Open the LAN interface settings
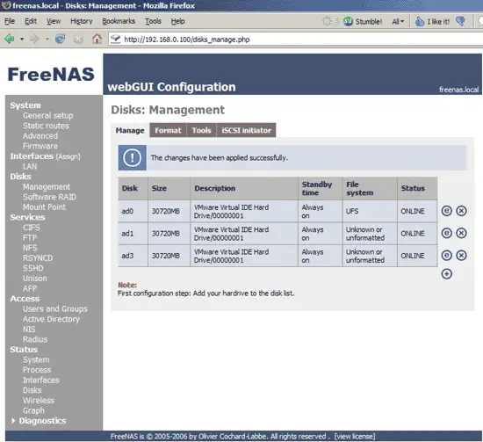The width and height of the screenshot is (483, 442). 30,166
